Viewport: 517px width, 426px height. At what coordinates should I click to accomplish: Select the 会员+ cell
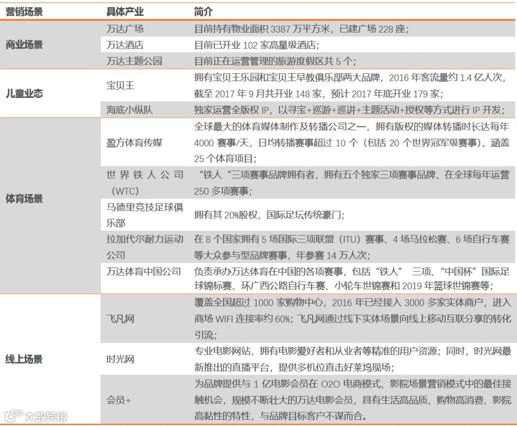click(118, 400)
